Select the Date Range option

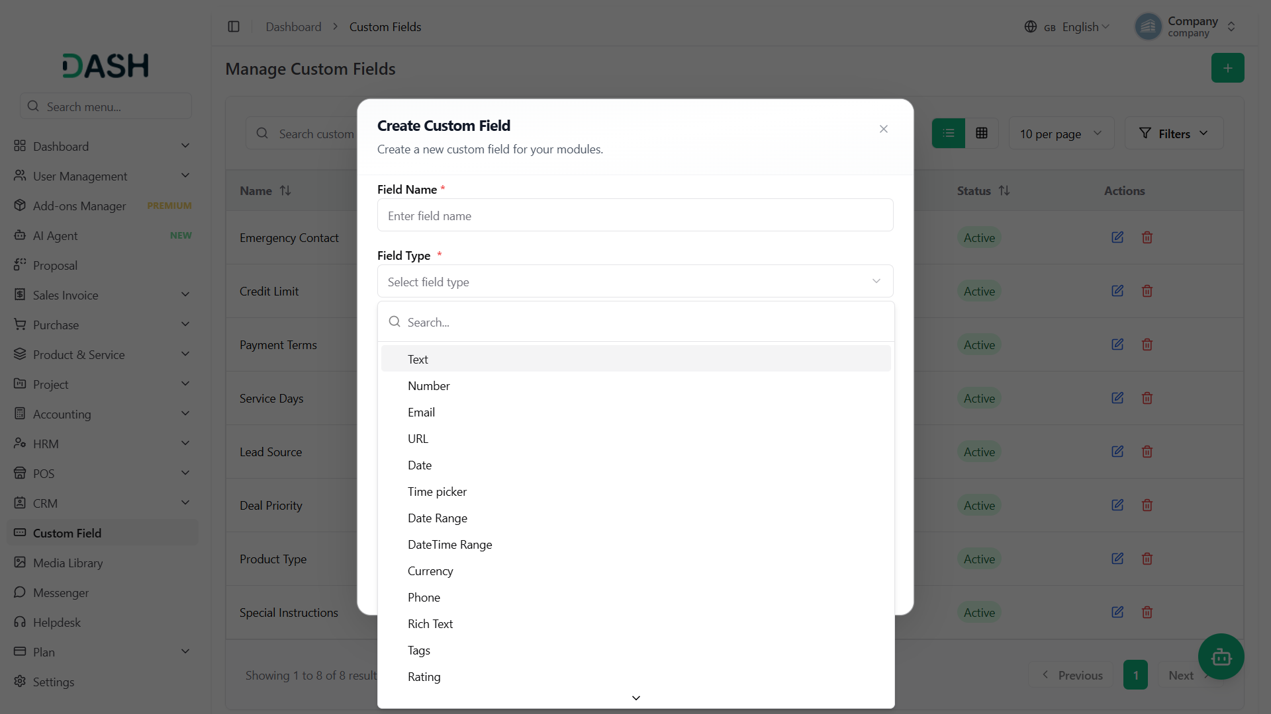pos(635,518)
